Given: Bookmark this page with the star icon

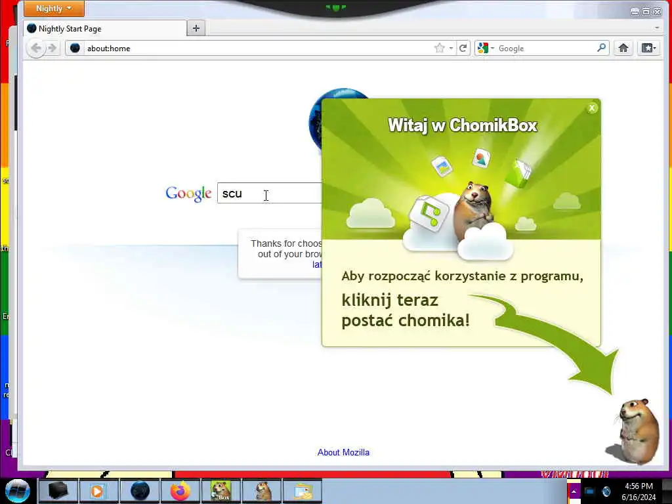Looking at the screenshot, I should pos(439,48).
